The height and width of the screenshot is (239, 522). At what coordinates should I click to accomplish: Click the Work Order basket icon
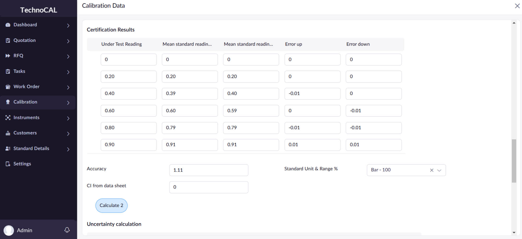click(x=8, y=87)
